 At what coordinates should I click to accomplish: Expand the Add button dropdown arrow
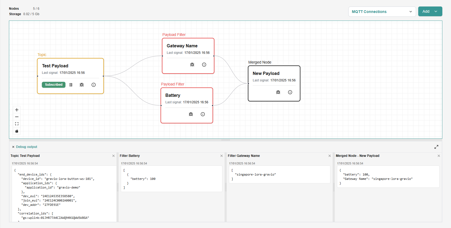(436, 11)
